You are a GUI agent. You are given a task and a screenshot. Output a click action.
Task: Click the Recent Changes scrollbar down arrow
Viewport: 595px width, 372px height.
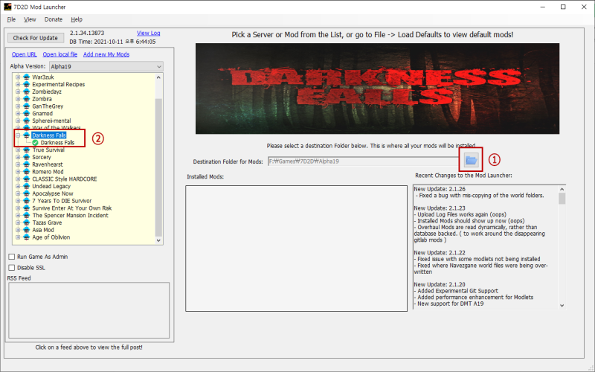(562, 305)
